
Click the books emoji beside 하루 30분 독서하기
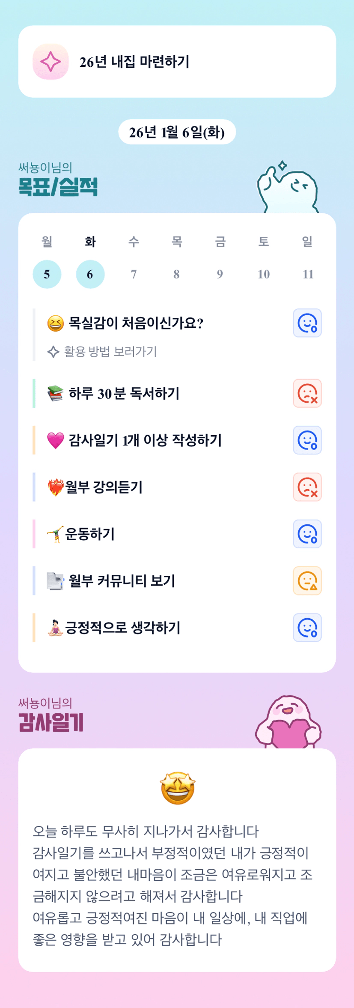tap(55, 393)
